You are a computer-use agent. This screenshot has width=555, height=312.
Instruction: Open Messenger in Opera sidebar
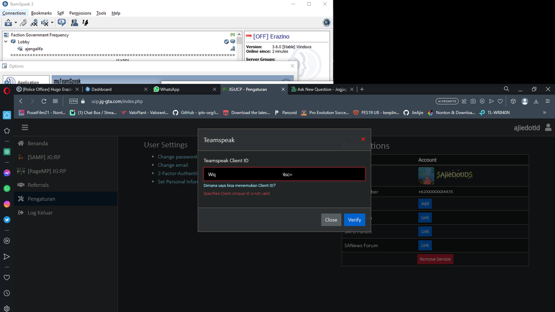pyautogui.click(x=7, y=173)
